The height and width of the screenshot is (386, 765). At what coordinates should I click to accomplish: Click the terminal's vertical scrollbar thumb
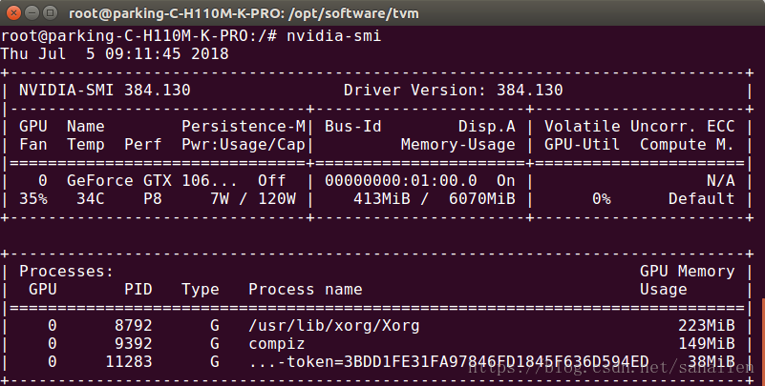coord(763,341)
